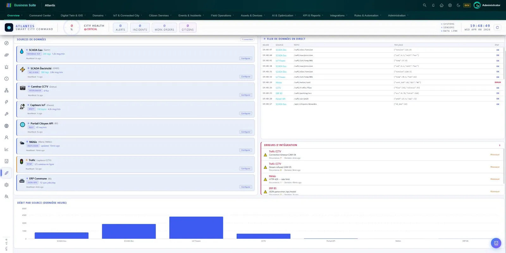Image resolution: width=506 pixels, height=253 pixels.
Task: Open the search magnifier in top bar
Action: (x=424, y=5)
